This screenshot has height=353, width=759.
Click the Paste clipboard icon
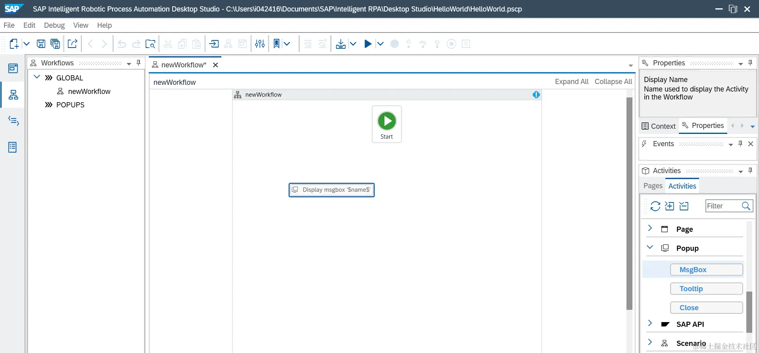click(196, 44)
